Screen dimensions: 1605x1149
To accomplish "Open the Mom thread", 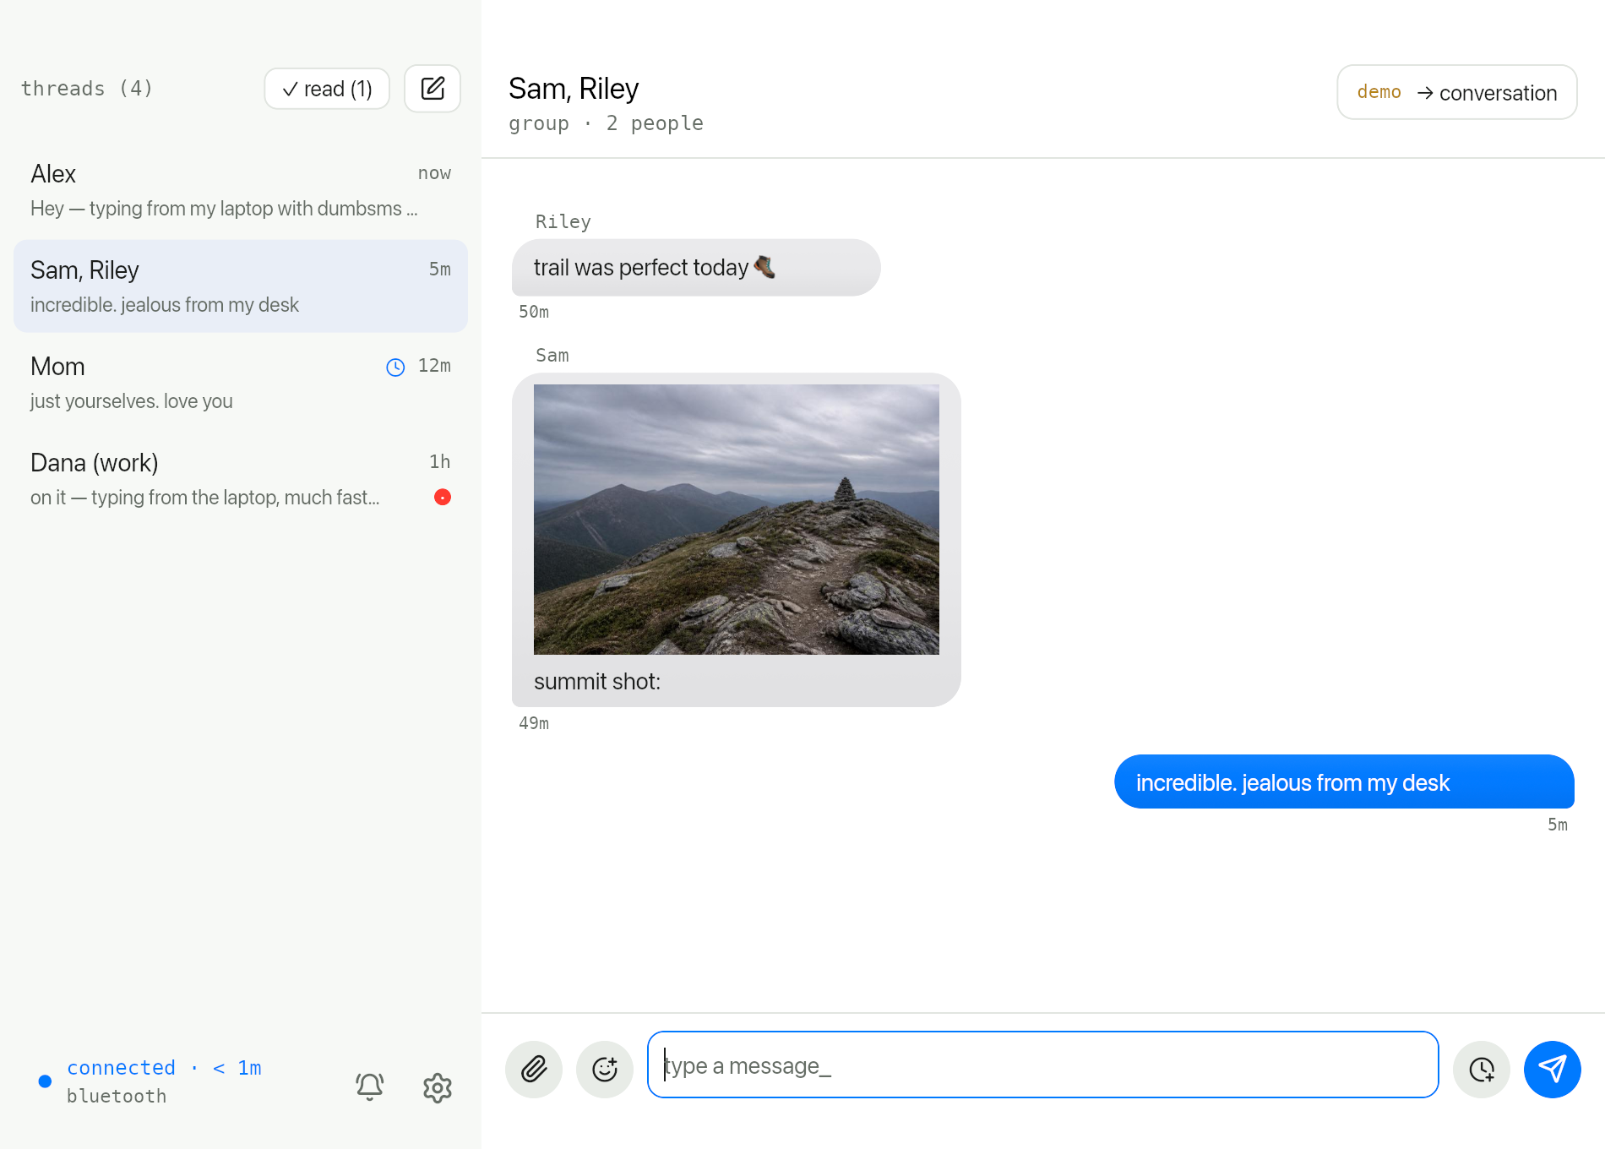I will coord(241,383).
